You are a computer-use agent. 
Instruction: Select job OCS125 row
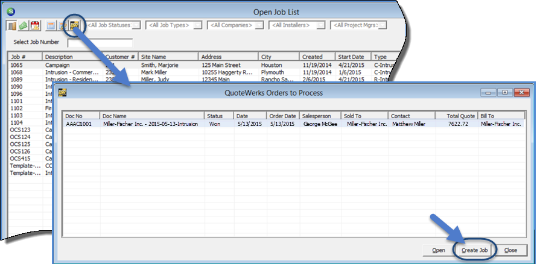tap(31, 144)
